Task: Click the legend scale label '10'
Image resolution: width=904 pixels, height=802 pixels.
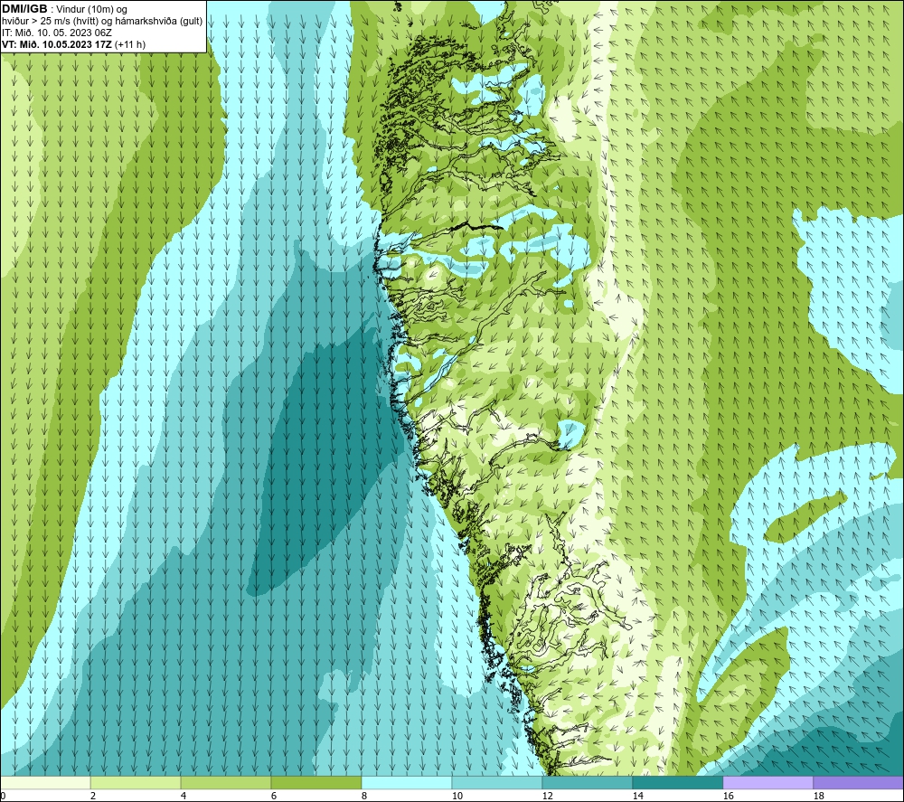Action: pos(457,796)
